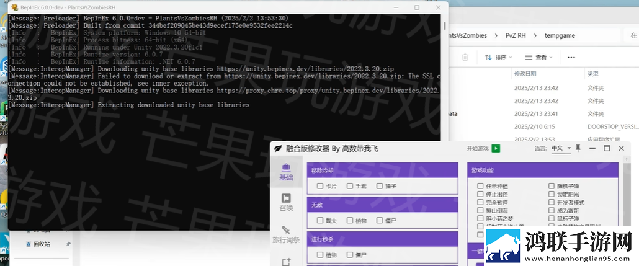
Task: Enable the 任意种植 checkbox
Action: [480, 186]
